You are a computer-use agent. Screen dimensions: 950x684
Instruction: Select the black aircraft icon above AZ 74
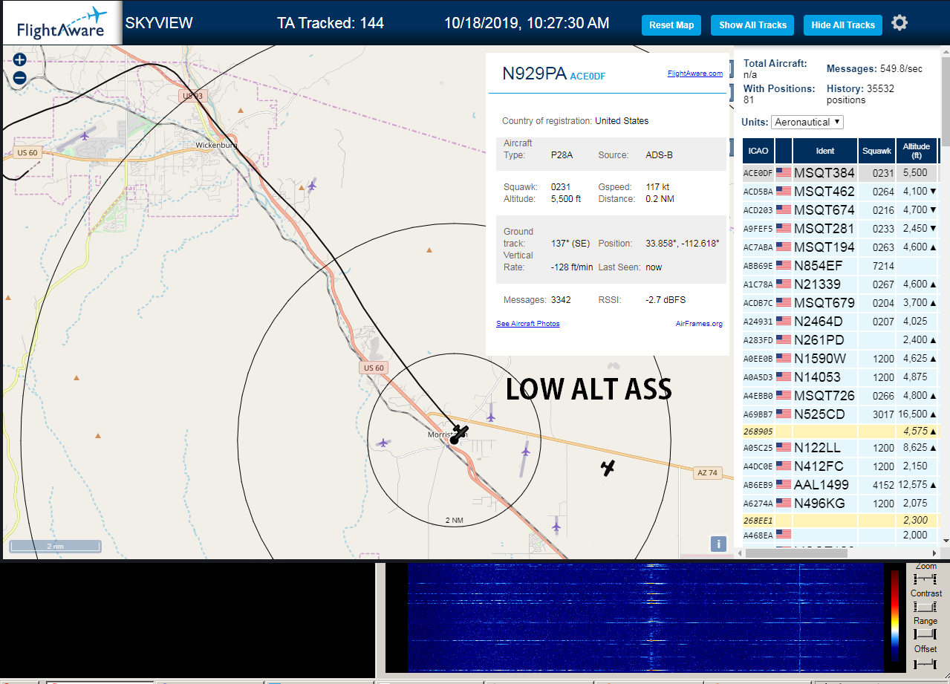click(608, 468)
